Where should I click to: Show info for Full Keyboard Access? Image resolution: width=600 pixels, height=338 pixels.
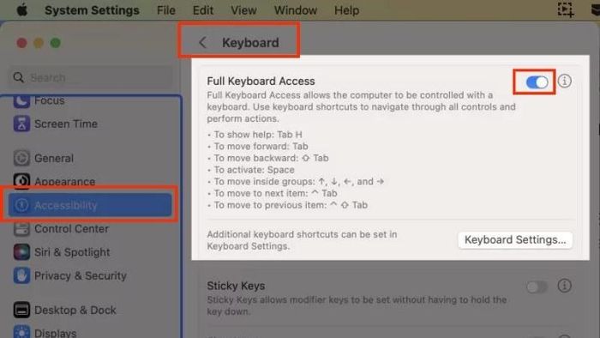pos(564,81)
